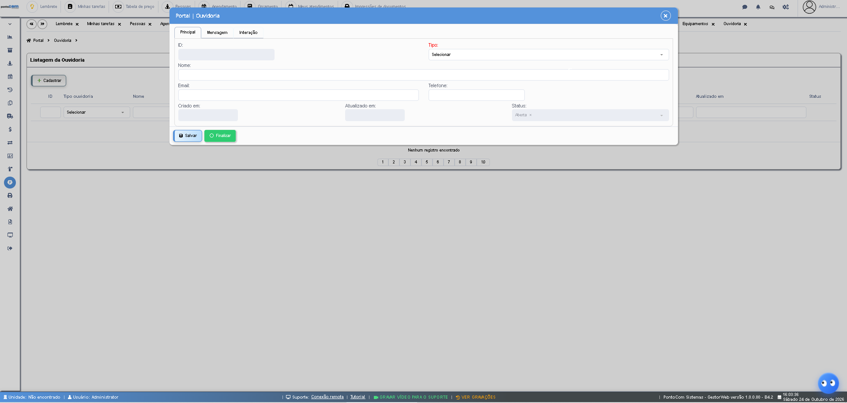Click the logout arrow sidebar icon
Screen dimensions: 847x403
tap(10, 248)
